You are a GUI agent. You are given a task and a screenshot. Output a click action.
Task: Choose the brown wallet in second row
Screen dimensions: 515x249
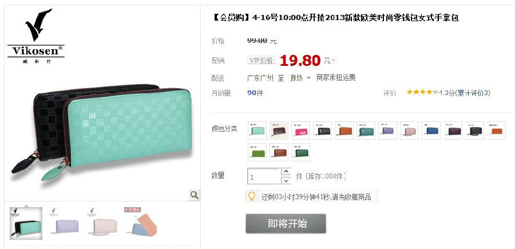pos(279,152)
